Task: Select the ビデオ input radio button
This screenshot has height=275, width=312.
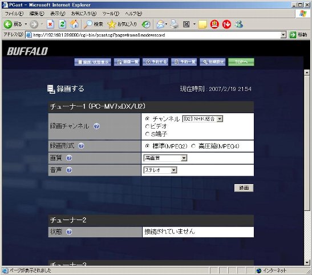Action: 147,126
